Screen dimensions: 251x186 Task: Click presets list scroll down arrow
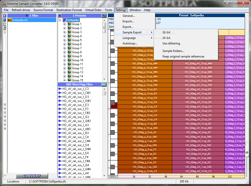[104, 79]
